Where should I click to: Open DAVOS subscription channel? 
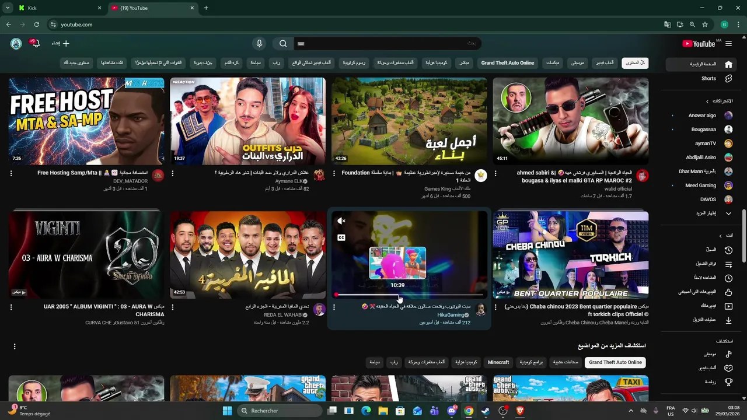pos(700,199)
